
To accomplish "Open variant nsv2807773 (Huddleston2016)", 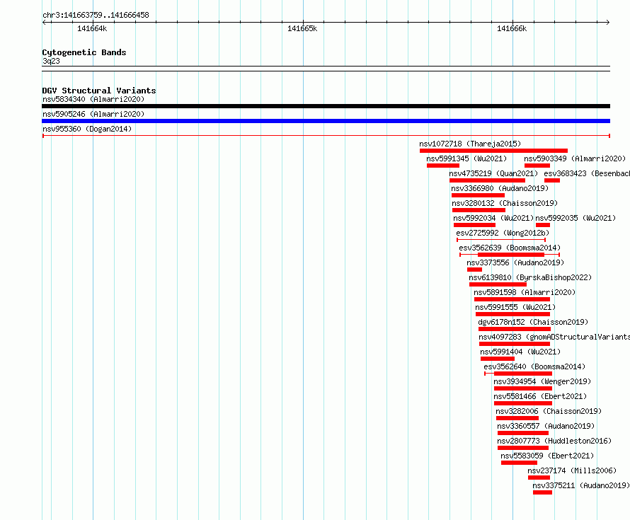I will [x=554, y=441].
